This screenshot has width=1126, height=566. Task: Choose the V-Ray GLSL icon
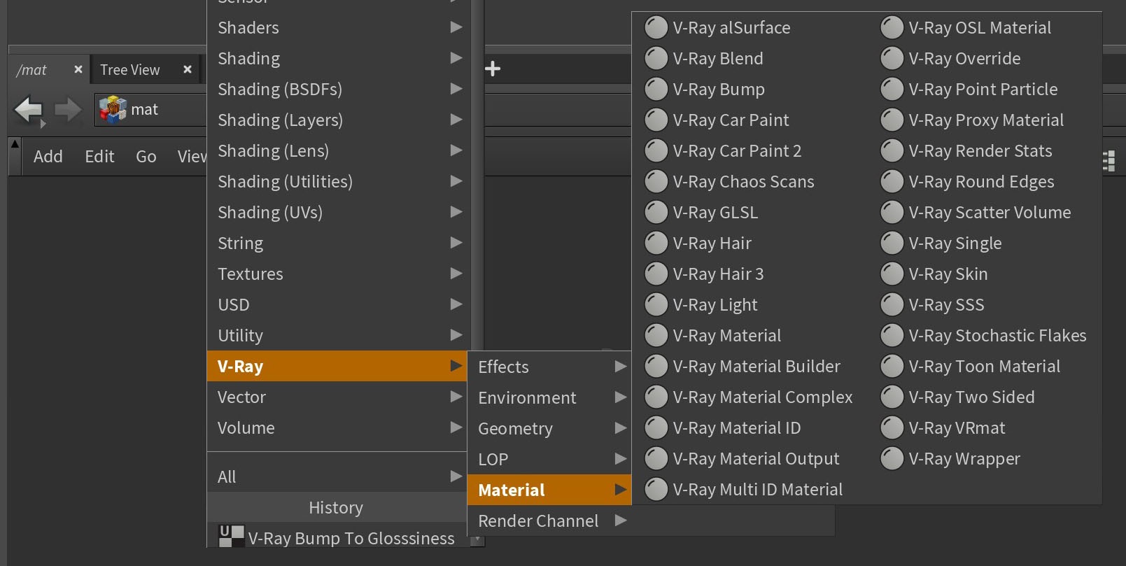(x=656, y=213)
